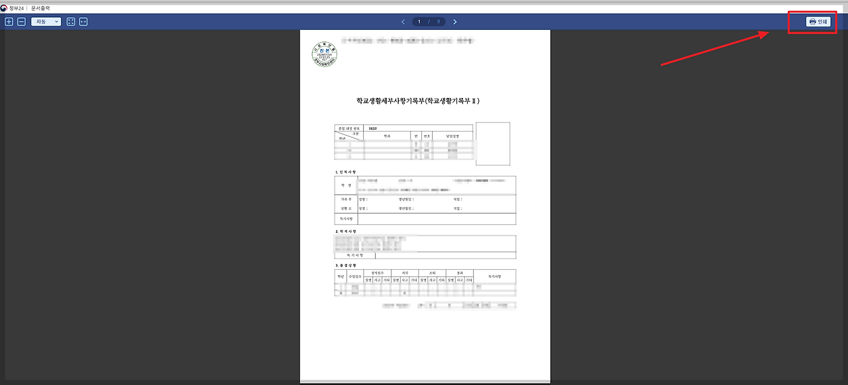Click the zoom in plus icon

pyautogui.click(x=9, y=22)
